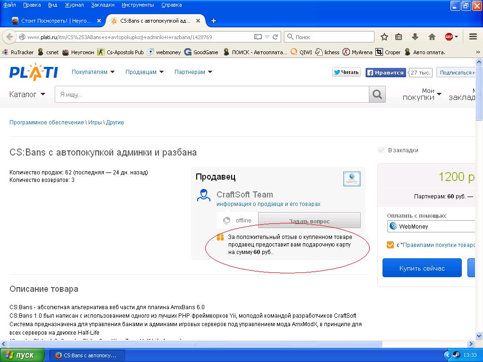483x362 pixels.
Task: Bookmark this page with the star icon
Action: pos(384,37)
